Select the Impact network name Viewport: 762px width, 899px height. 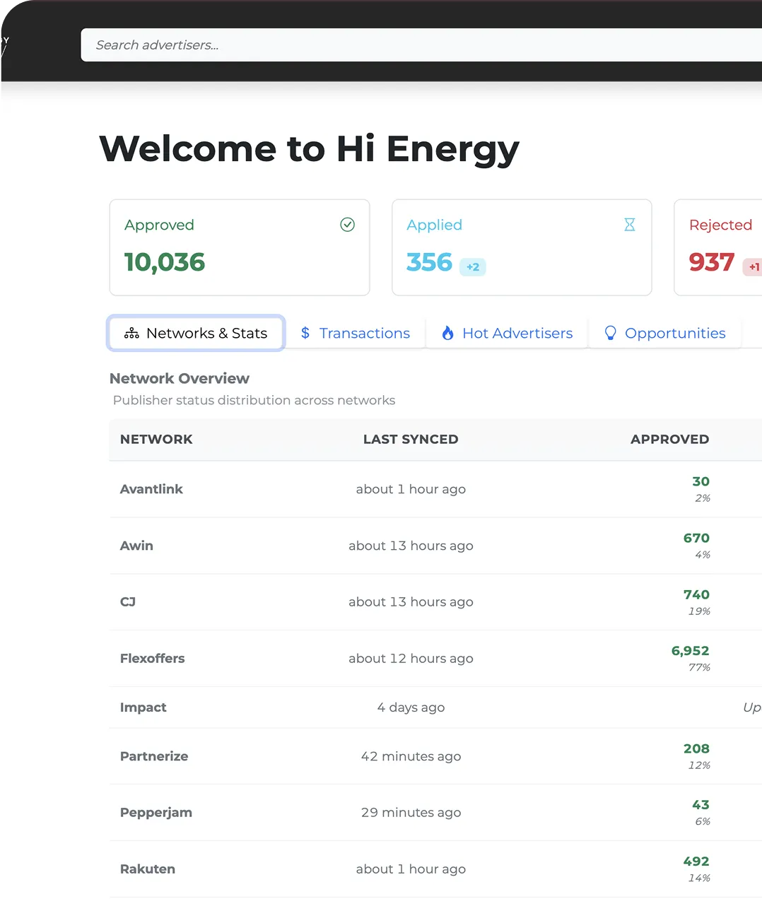(143, 707)
